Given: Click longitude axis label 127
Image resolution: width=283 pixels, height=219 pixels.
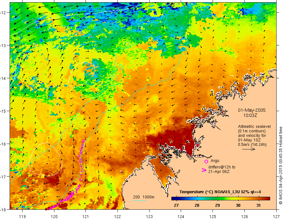Looking at the screenshot, I should [x=276, y=216].
